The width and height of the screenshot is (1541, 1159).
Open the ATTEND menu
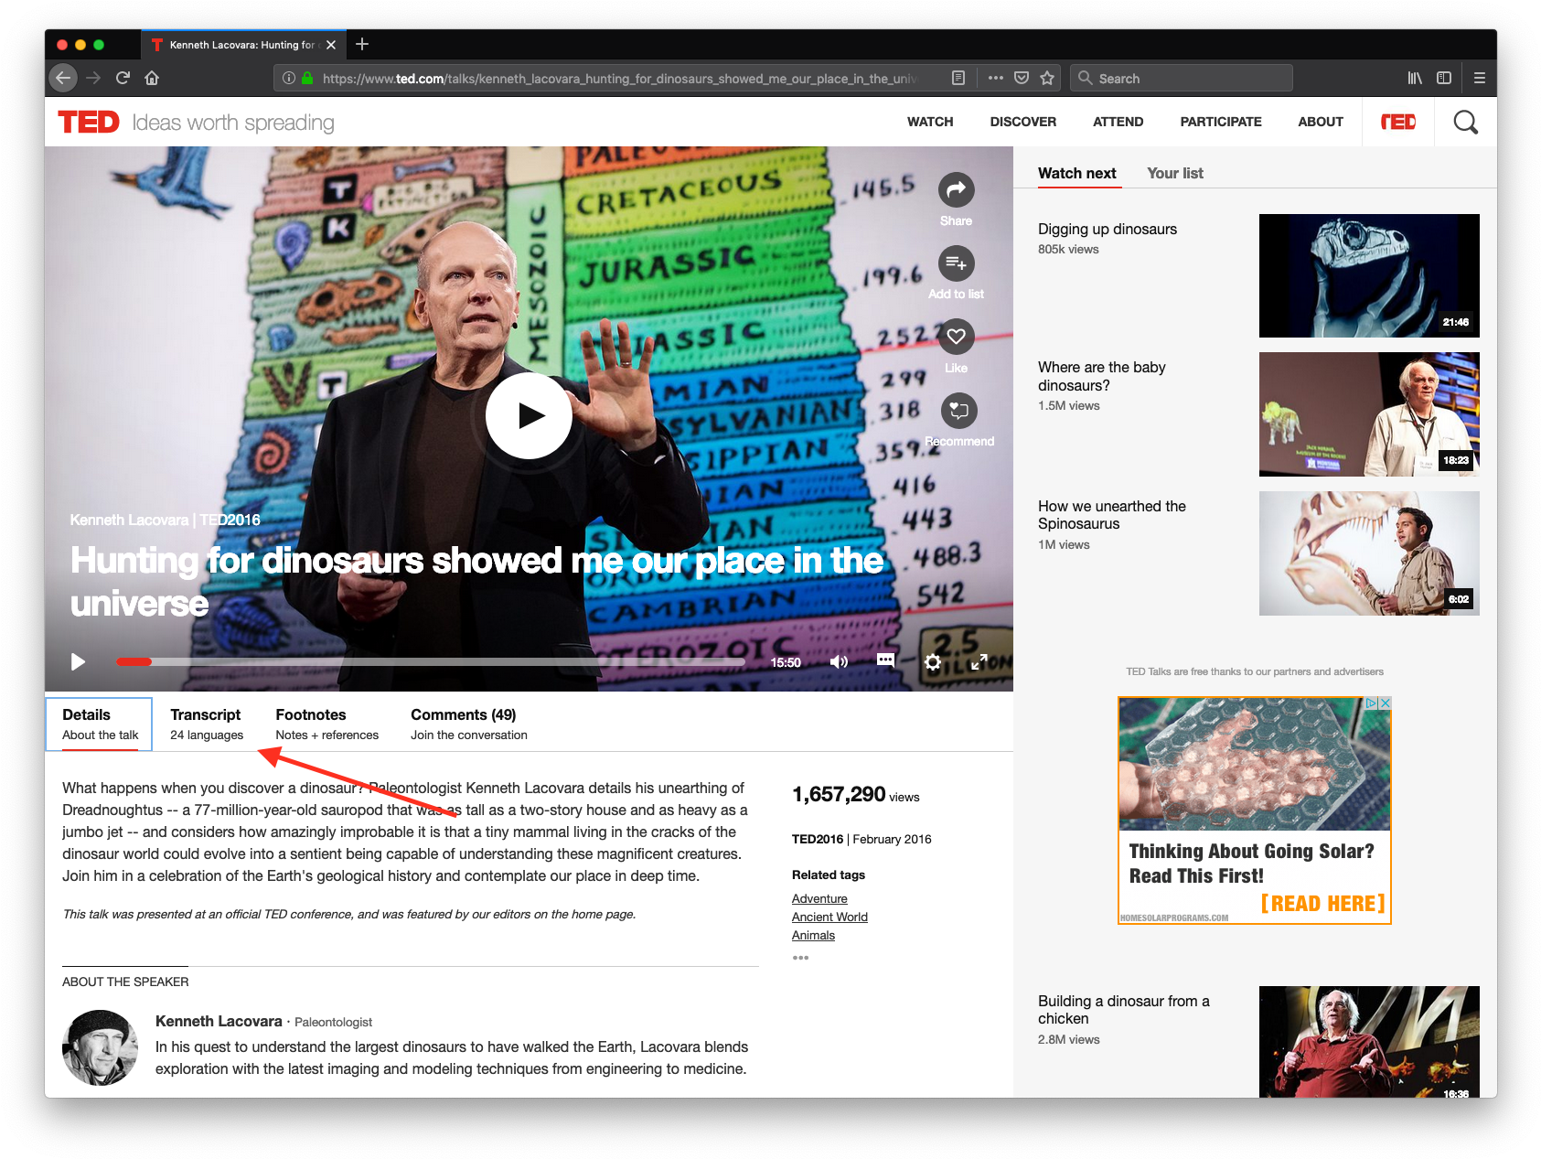coord(1118,122)
